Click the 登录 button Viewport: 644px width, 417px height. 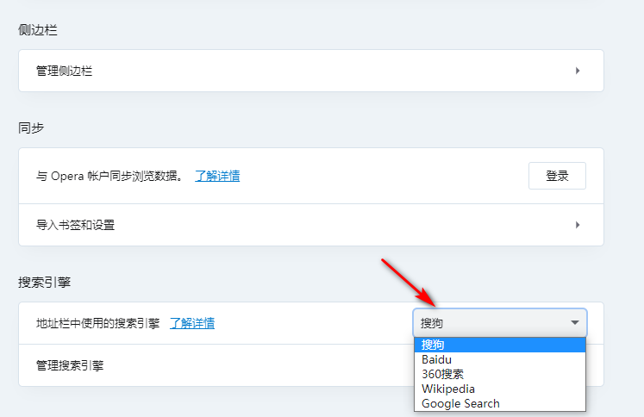pos(557,176)
